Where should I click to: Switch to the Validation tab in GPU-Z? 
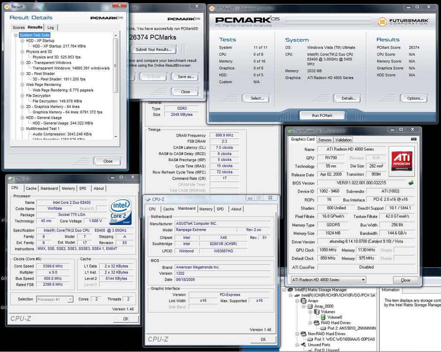click(343, 140)
